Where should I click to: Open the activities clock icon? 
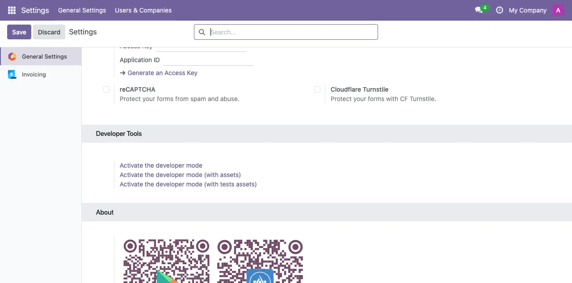pos(500,10)
